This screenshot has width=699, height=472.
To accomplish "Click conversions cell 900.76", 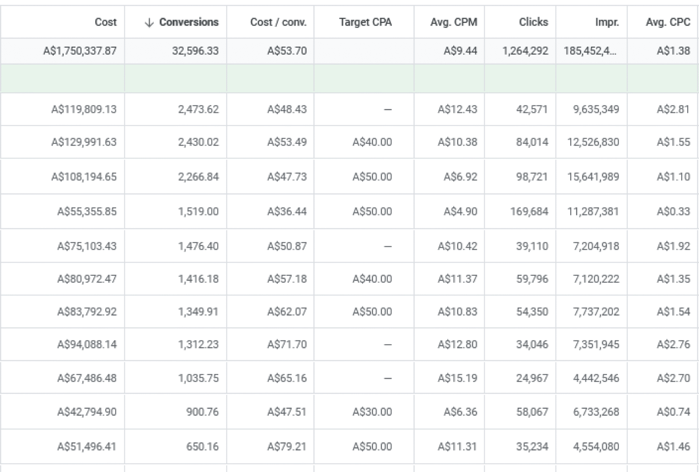I will click(202, 412).
